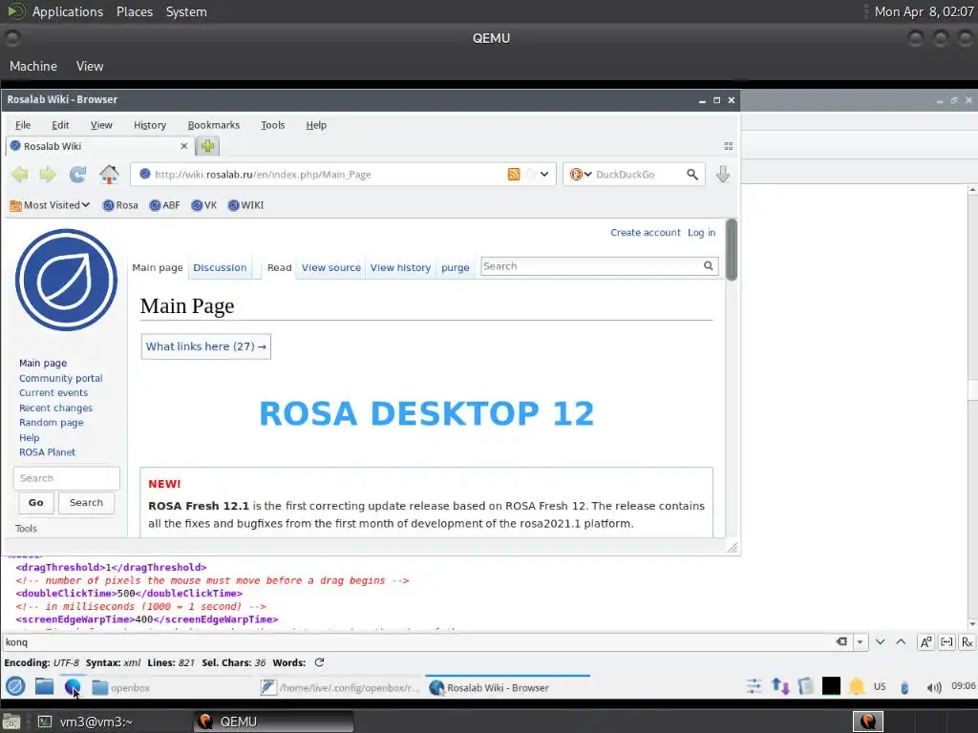Follow the Log in link
Screen dimensions: 978x733
click(702, 233)
